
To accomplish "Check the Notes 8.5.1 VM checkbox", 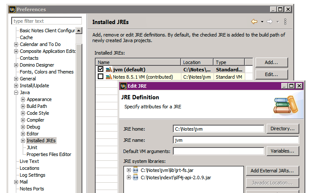I will pos(100,77).
